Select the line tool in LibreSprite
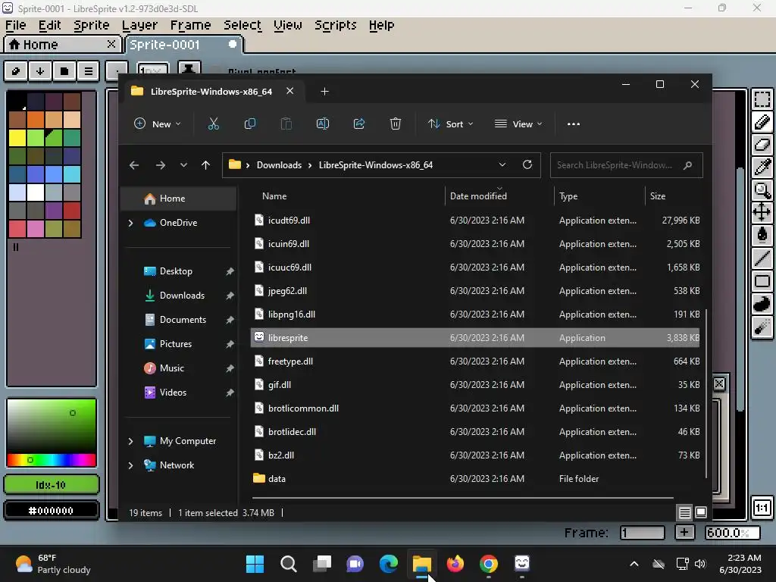776x582 pixels. coord(762,258)
